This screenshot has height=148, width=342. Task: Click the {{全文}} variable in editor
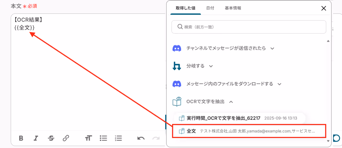point(24,27)
